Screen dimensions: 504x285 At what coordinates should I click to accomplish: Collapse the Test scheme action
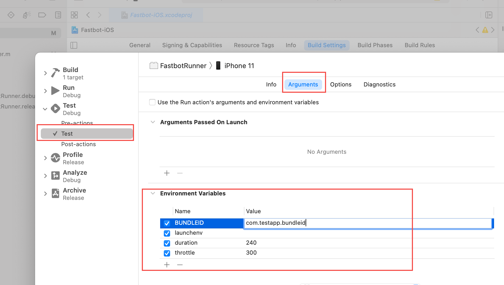tap(45, 109)
